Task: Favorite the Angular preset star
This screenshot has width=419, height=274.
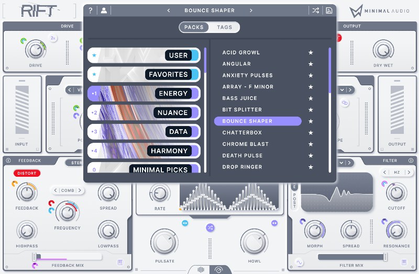Action: click(x=311, y=64)
